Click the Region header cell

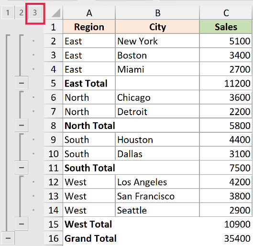[89, 27]
